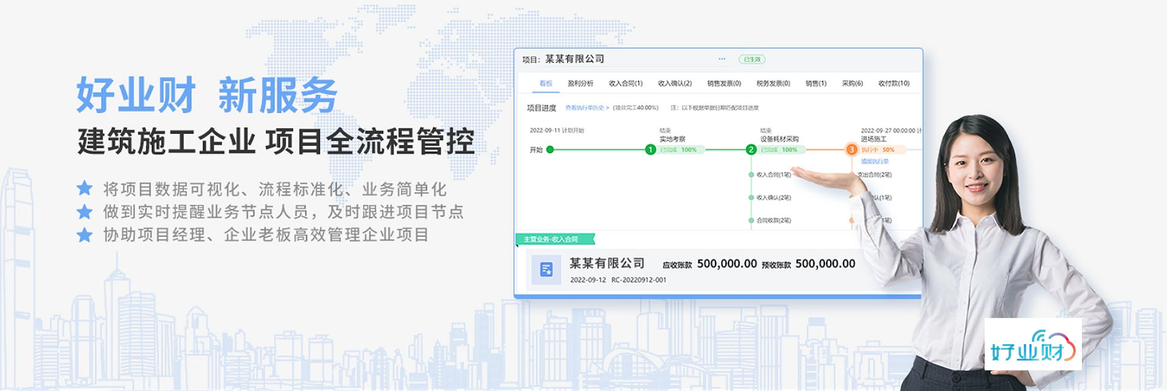Click the 2022-09-11 计划开始 date label
Image resolution: width=1167 pixels, height=391 pixels.
tap(556, 130)
